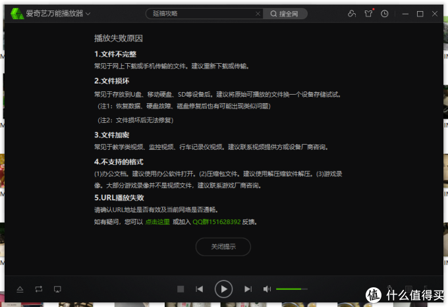Open the cloud link icon in title bar

(352, 13)
